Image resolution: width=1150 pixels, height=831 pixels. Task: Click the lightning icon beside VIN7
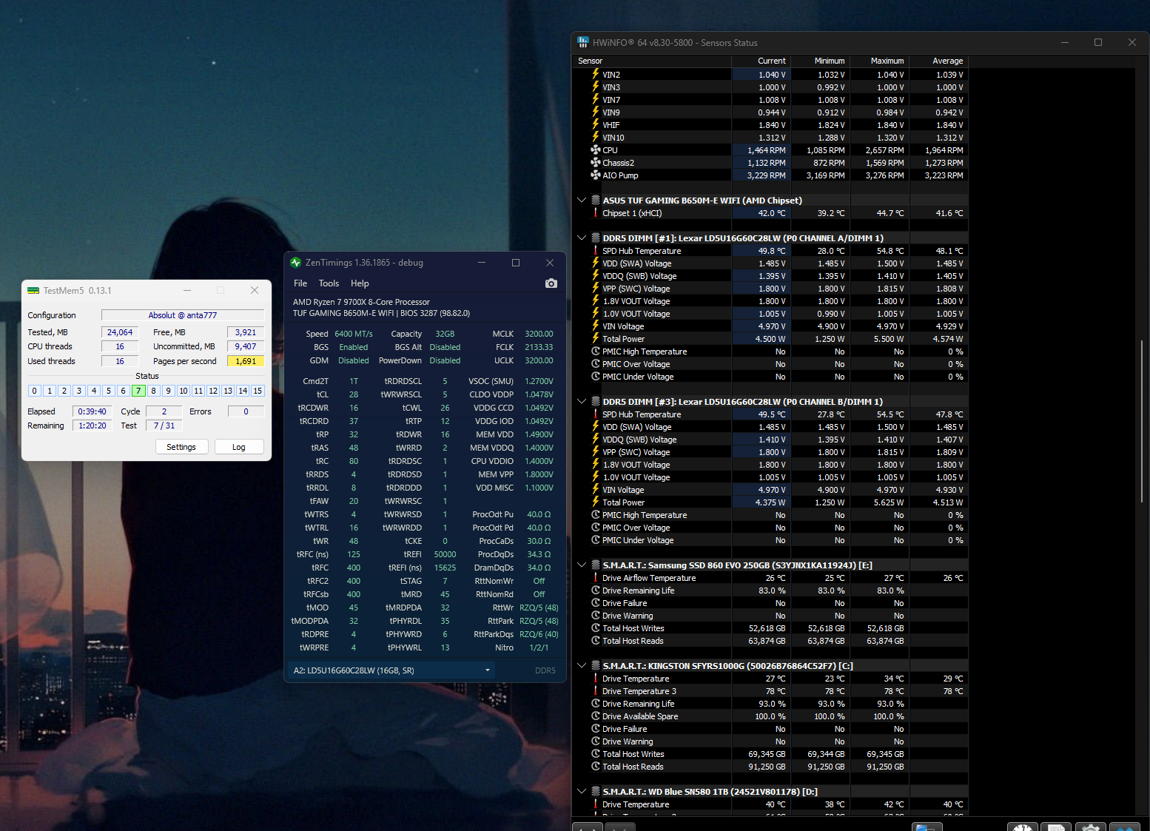(x=596, y=99)
